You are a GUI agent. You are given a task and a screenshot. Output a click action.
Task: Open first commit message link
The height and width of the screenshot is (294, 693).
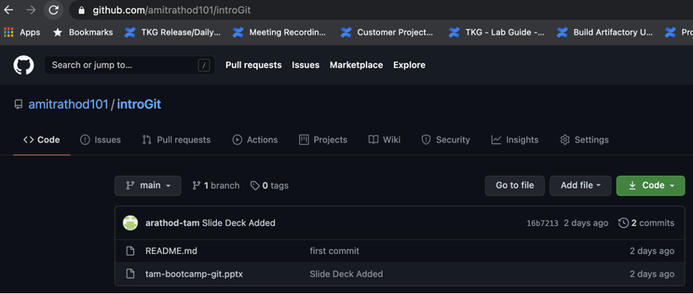334,251
